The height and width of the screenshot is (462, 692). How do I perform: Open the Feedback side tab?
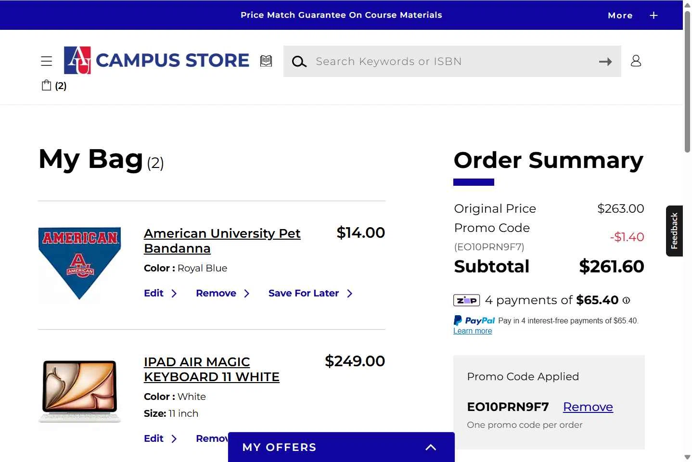[x=674, y=231]
